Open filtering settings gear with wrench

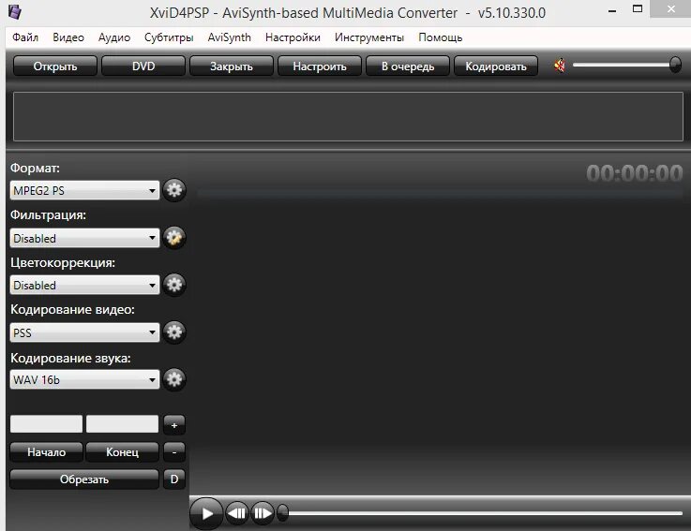point(174,238)
